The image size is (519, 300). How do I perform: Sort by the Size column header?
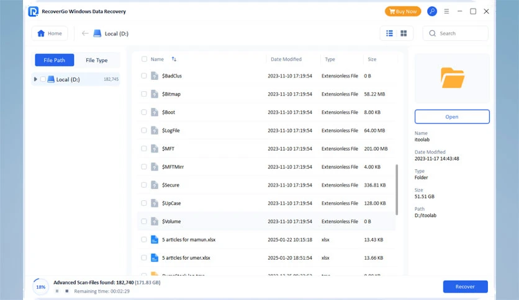point(372,59)
